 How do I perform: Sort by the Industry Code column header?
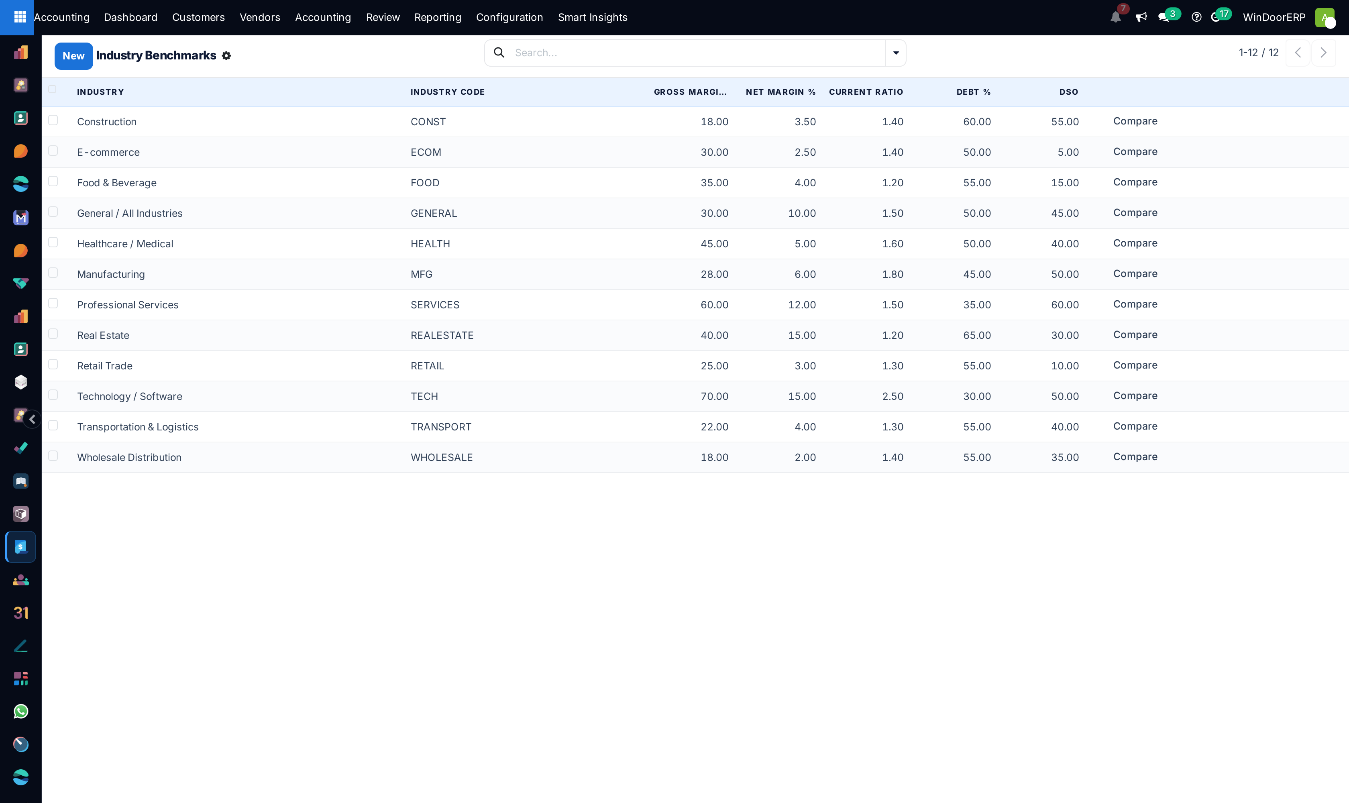pyautogui.click(x=448, y=92)
